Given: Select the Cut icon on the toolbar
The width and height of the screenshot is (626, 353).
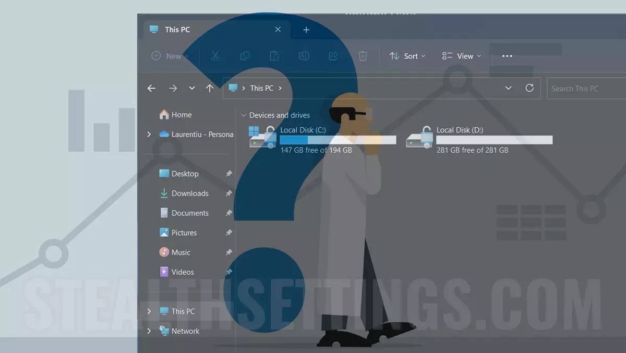Looking at the screenshot, I should tap(215, 56).
